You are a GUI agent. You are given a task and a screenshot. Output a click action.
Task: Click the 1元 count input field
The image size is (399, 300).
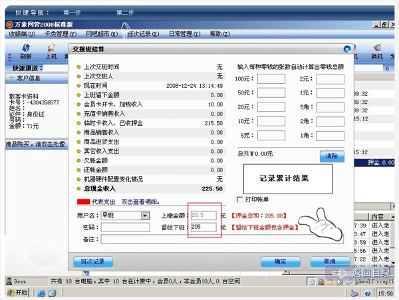[x=330, y=93]
